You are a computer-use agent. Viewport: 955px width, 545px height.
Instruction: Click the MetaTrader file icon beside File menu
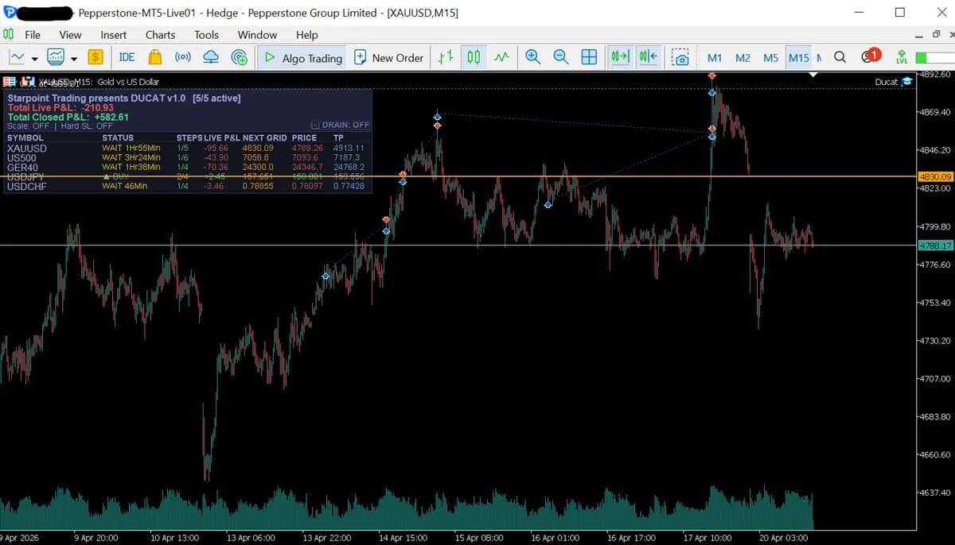click(x=9, y=34)
